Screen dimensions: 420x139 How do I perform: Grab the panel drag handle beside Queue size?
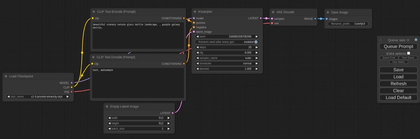point(381,40)
